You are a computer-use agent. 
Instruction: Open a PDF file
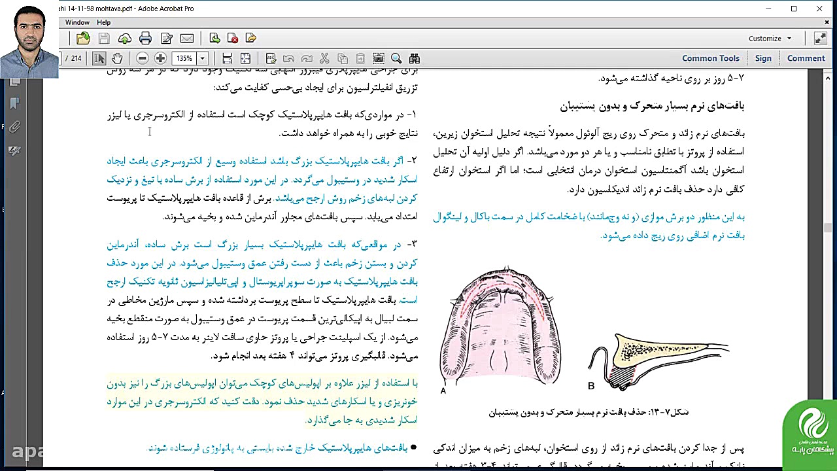(x=84, y=38)
